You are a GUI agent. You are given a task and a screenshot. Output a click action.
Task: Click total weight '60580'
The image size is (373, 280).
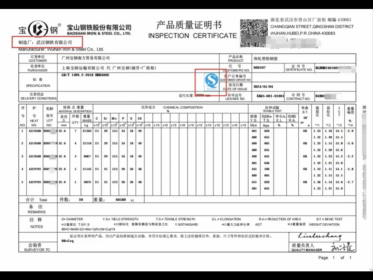coord(121,200)
